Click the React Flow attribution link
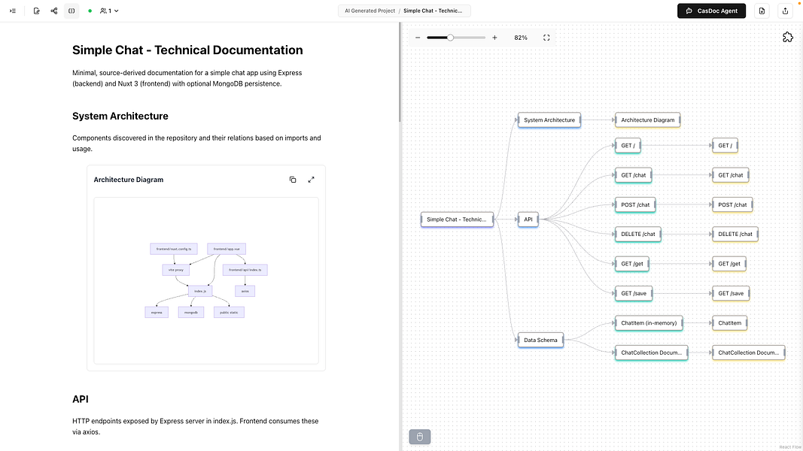 pos(791,447)
